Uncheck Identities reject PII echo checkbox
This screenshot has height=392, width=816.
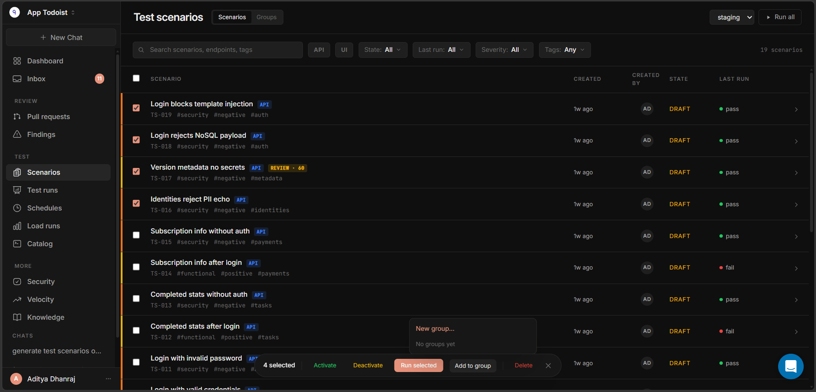click(136, 203)
